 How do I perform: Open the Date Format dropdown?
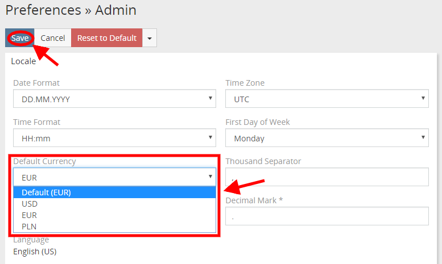114,99
